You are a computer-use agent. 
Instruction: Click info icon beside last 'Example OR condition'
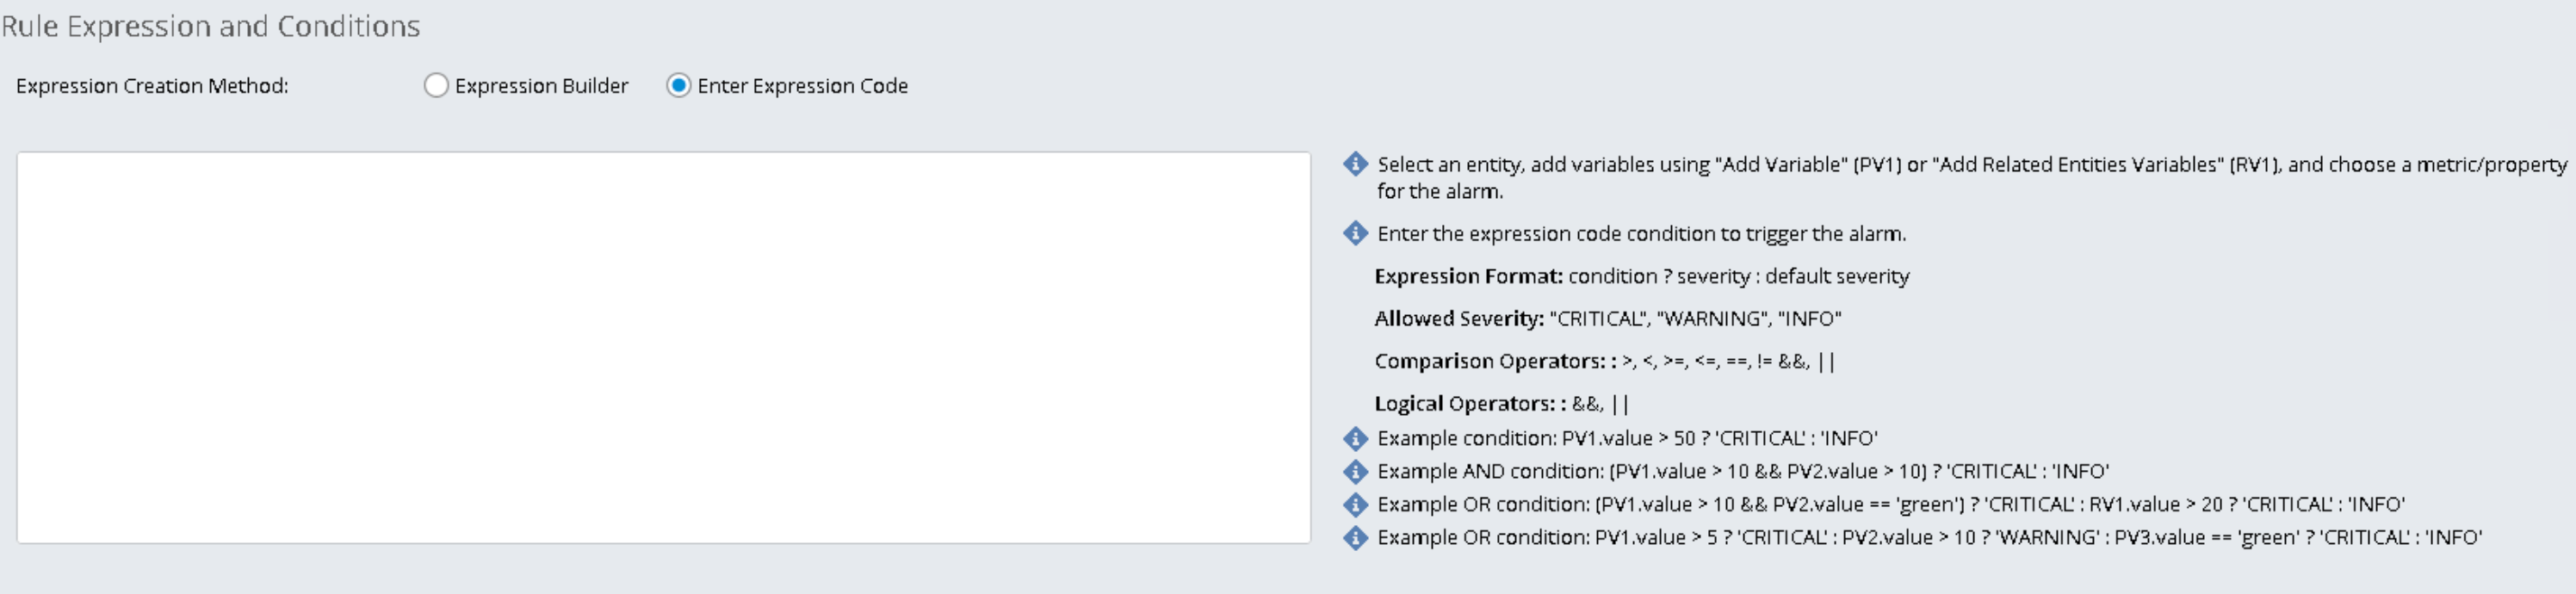coord(1355,537)
